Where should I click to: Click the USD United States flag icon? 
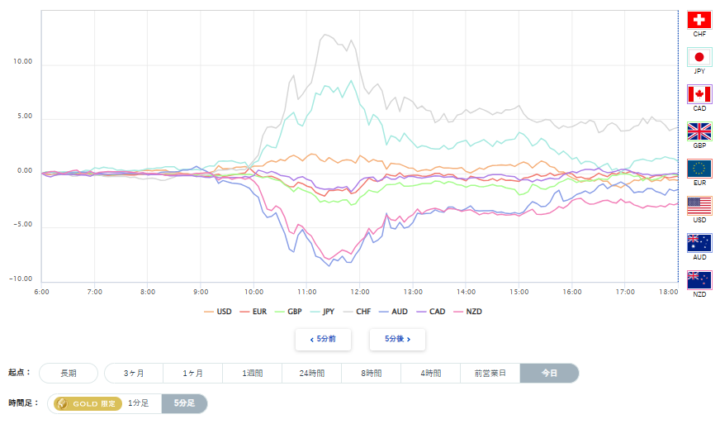tap(699, 206)
